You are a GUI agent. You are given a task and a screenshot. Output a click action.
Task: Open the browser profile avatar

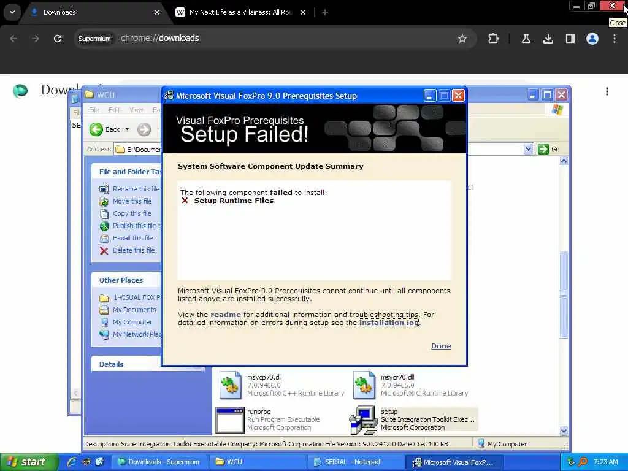click(592, 39)
